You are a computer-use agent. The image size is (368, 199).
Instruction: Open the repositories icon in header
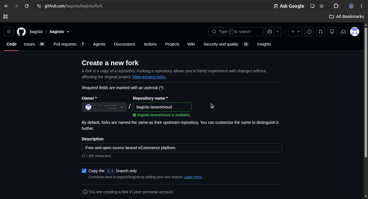point(332,32)
